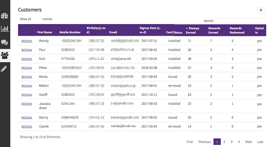272x147 pixels.
Task: Sort table by Card Status header
Action: (x=174, y=32)
